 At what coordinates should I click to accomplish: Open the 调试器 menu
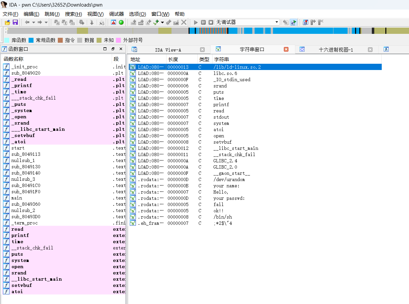point(116,14)
